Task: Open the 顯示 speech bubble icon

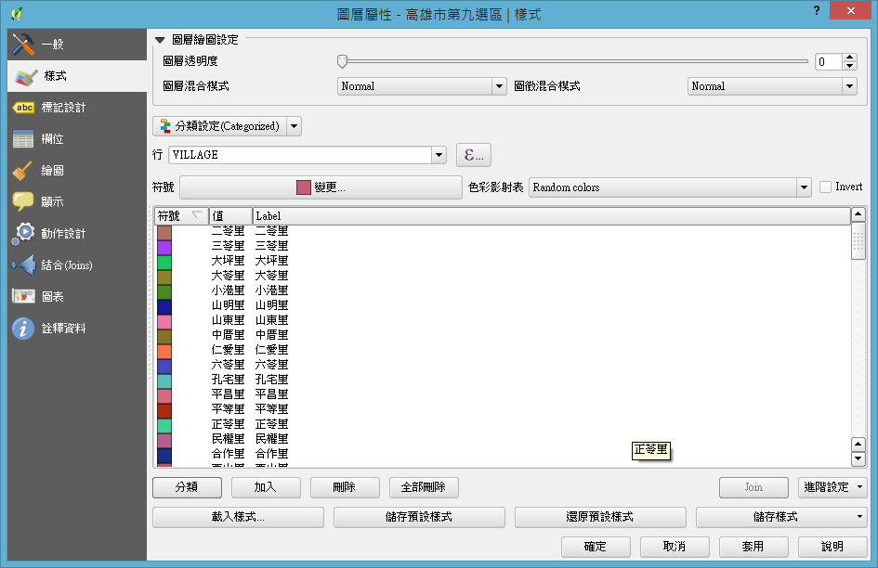Action: (x=24, y=202)
